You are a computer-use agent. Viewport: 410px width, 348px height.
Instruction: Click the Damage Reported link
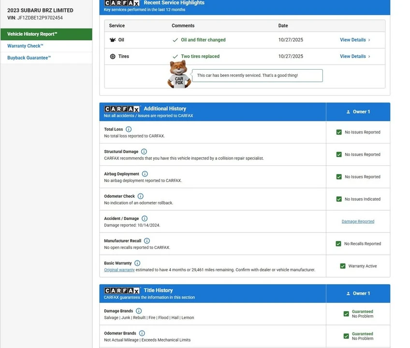pyautogui.click(x=358, y=221)
